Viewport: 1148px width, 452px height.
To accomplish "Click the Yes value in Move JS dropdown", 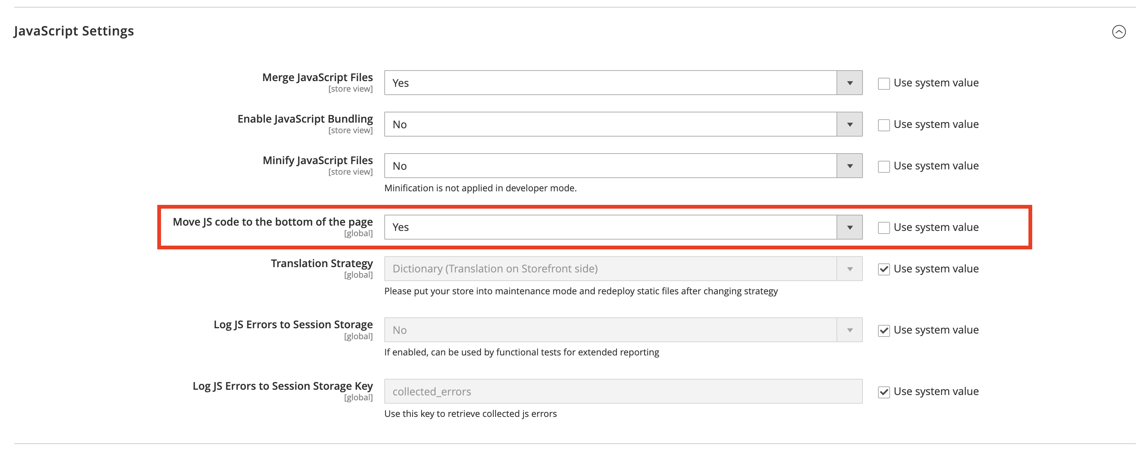I will point(401,227).
